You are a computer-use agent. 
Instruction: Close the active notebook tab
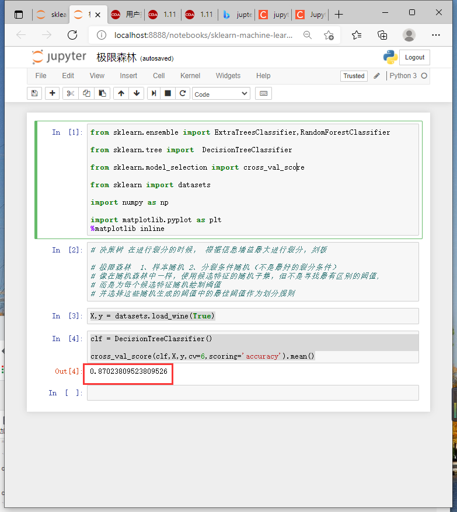[x=97, y=15]
